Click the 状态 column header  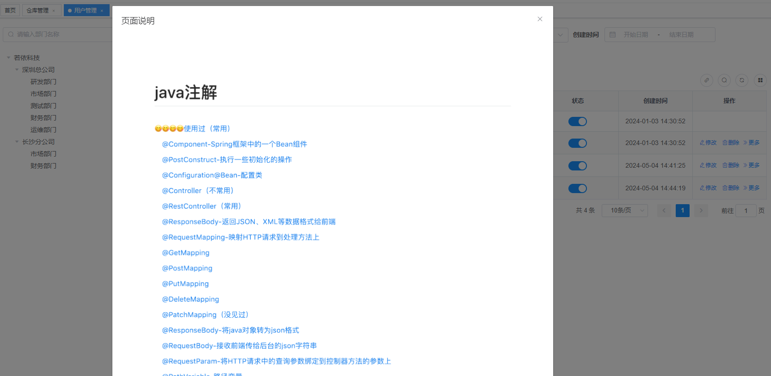coord(578,101)
